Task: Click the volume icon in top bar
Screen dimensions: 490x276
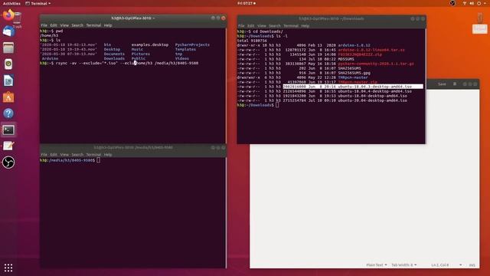Action: (x=472, y=3)
